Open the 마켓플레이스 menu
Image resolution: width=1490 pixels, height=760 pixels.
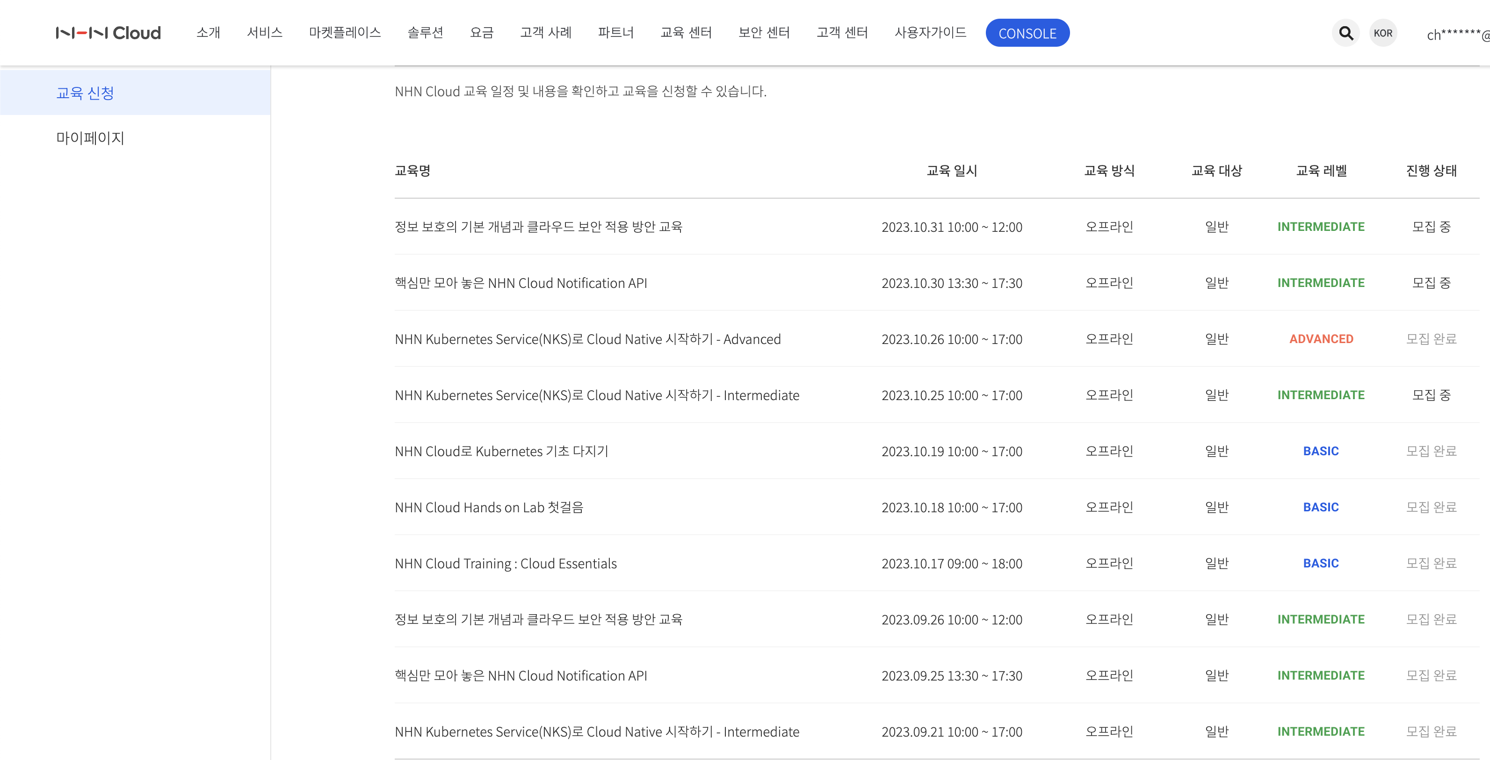point(345,32)
